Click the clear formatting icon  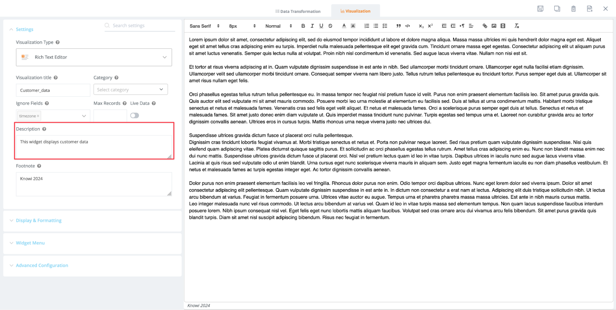[517, 26]
